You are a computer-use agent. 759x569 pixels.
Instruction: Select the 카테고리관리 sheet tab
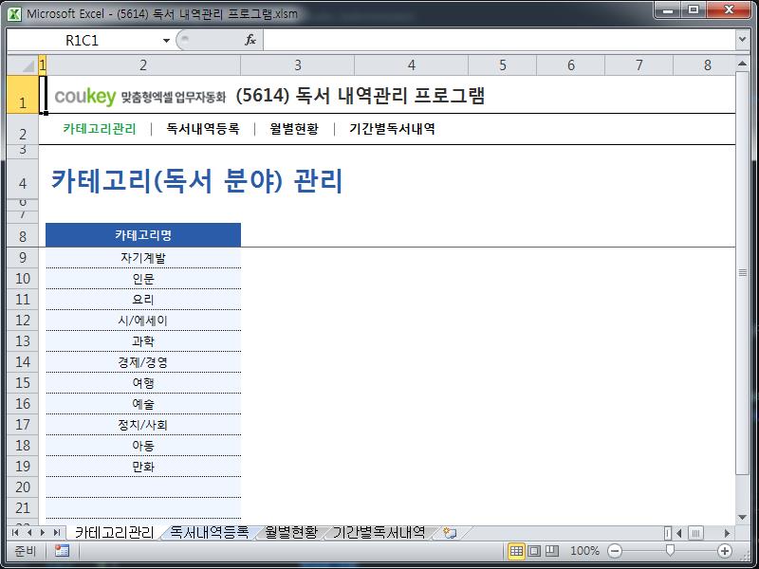114,532
